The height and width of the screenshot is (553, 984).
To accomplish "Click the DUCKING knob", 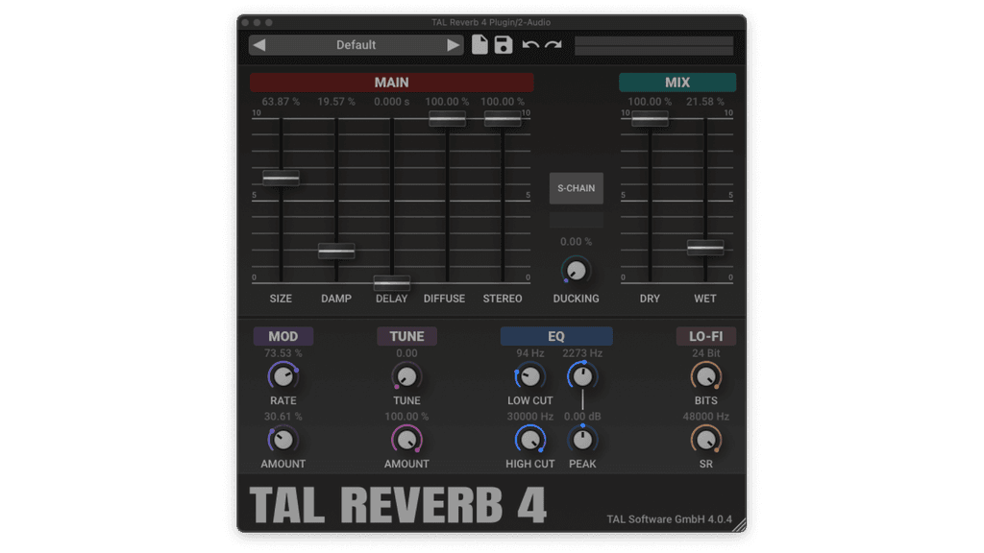I will [577, 270].
